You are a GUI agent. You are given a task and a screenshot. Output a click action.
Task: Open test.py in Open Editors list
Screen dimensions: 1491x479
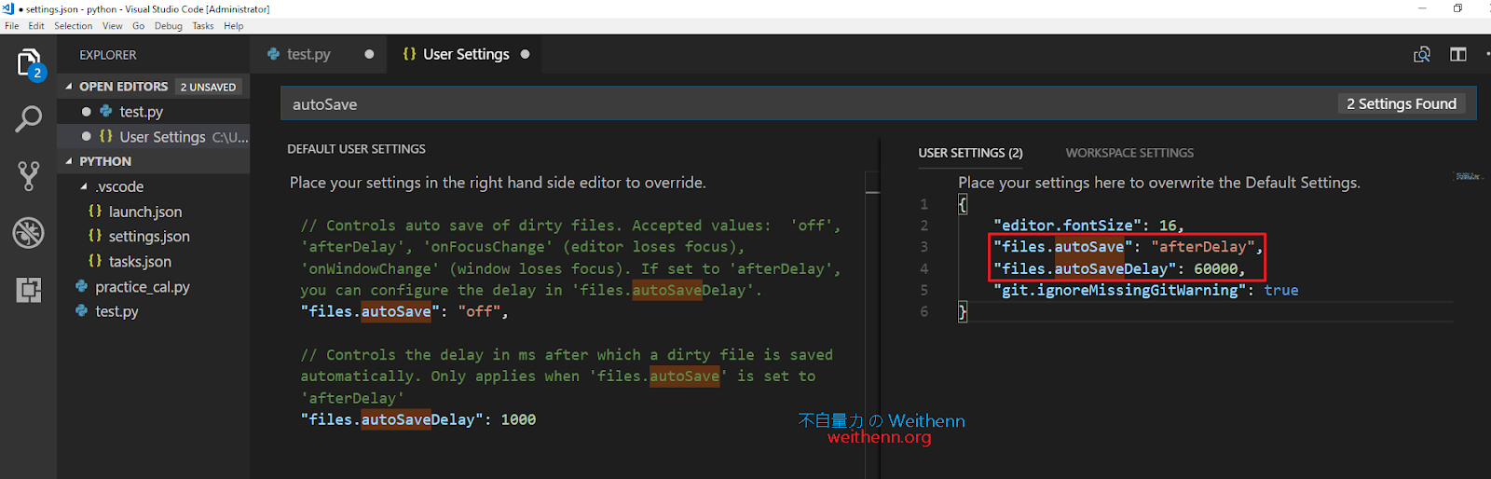[x=154, y=111]
